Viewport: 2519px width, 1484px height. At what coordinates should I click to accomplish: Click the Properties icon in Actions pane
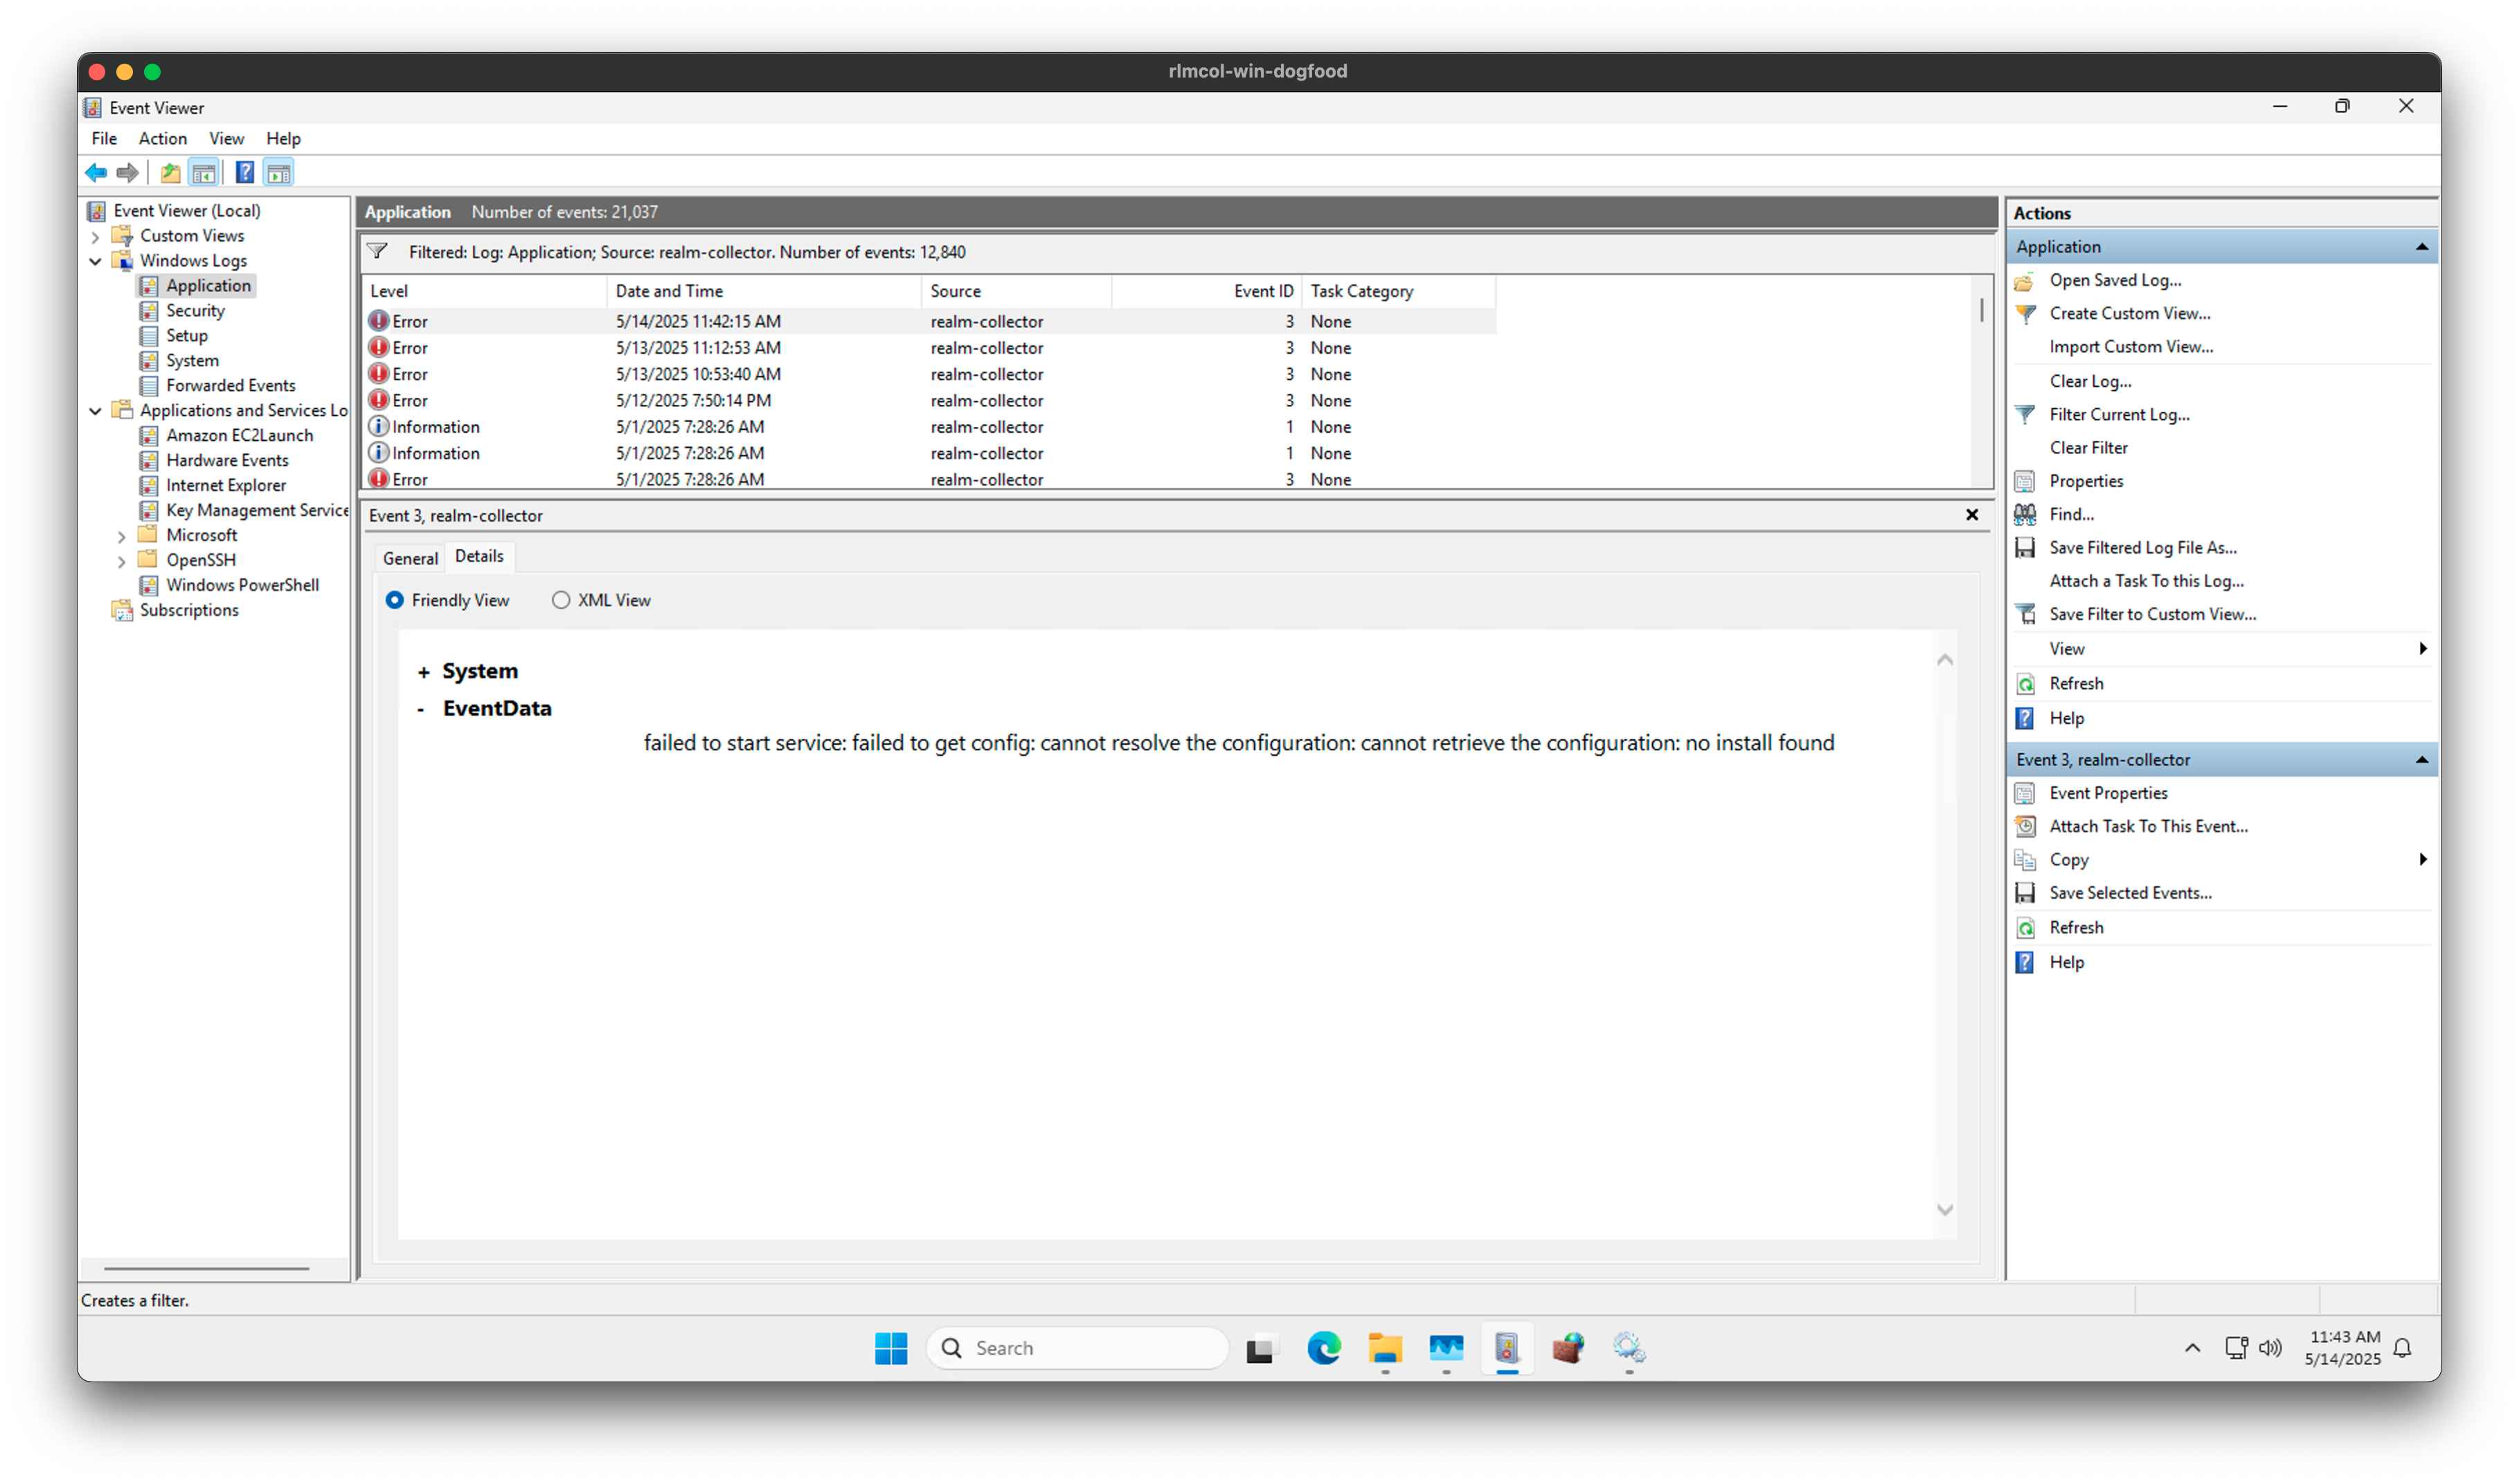[x=2025, y=482]
